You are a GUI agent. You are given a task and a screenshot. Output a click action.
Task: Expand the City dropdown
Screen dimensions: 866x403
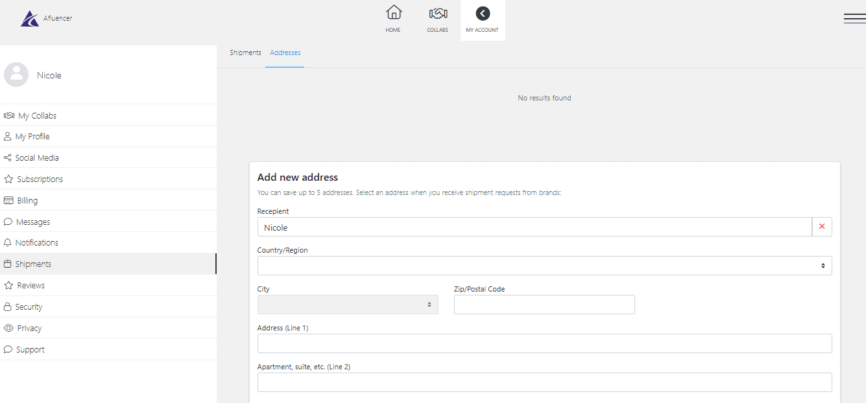347,305
